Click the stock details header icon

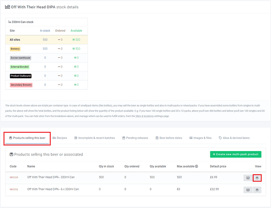[7, 7]
